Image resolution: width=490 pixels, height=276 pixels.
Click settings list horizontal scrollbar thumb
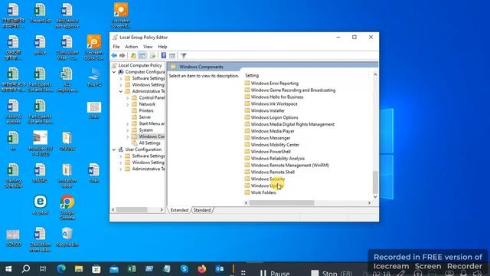pos(282,203)
